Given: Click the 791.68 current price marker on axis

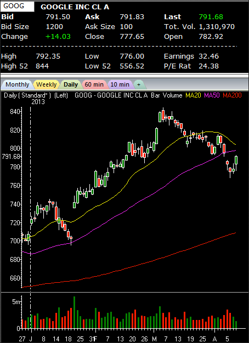Looking at the screenshot, I should click(11, 157).
